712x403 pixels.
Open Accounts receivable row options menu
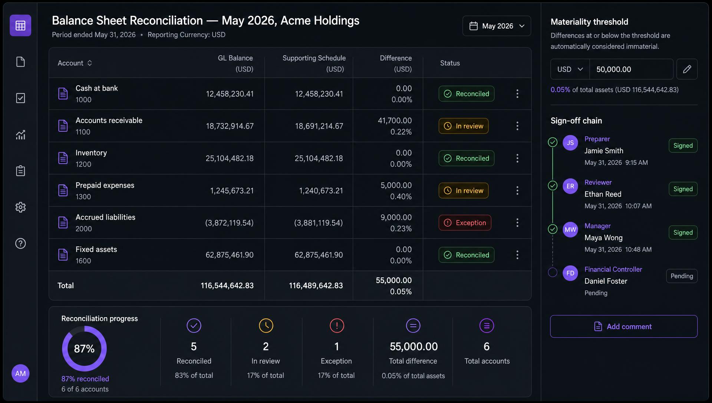517,126
